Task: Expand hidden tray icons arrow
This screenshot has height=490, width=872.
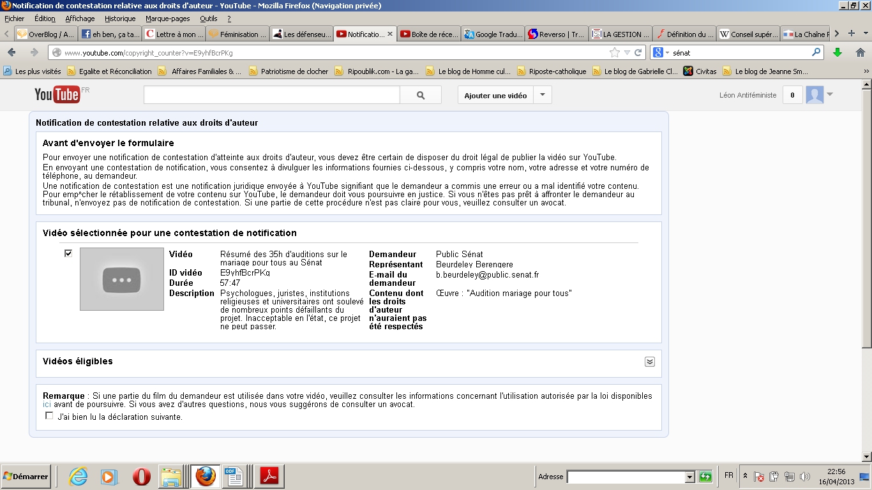Action: click(745, 477)
